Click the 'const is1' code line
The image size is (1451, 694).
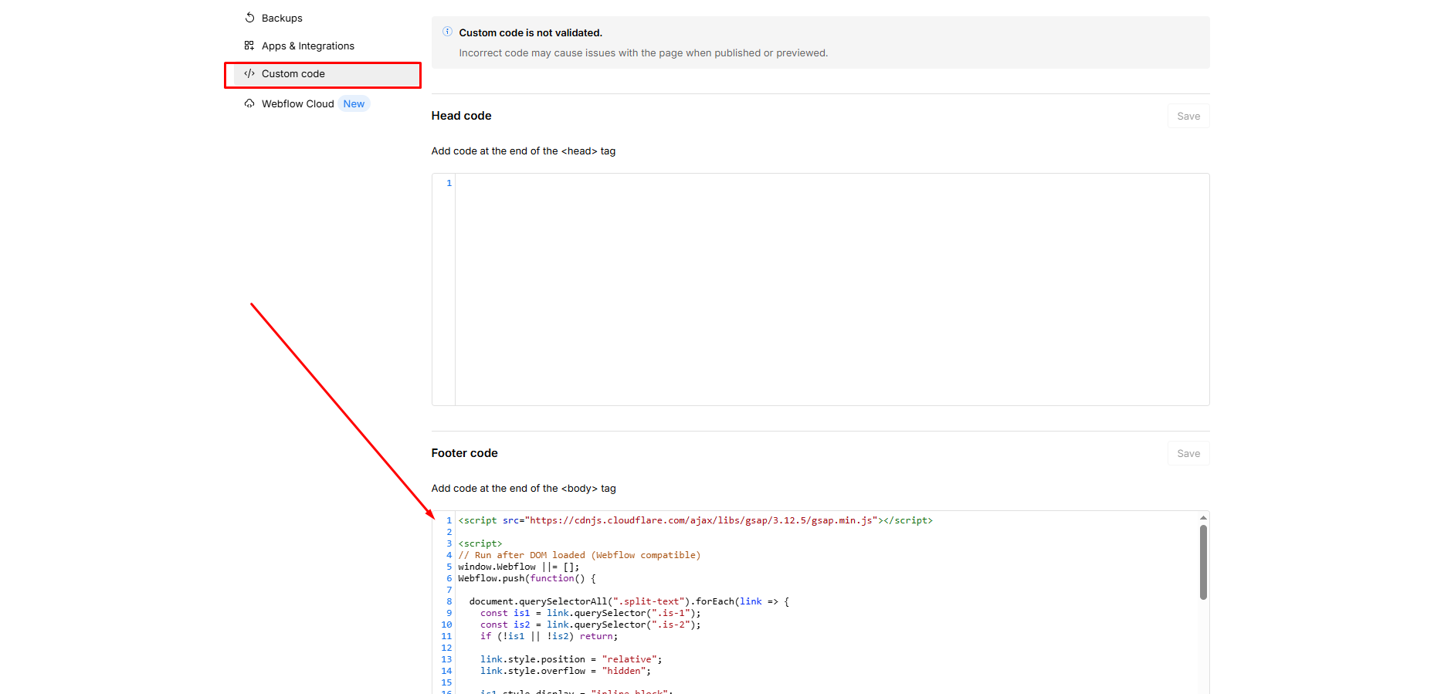pos(590,613)
